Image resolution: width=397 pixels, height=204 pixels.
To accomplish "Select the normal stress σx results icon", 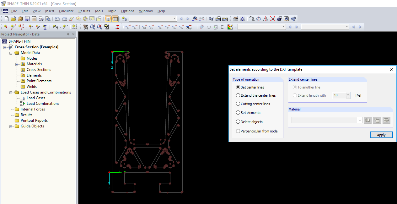I will point(161,27).
